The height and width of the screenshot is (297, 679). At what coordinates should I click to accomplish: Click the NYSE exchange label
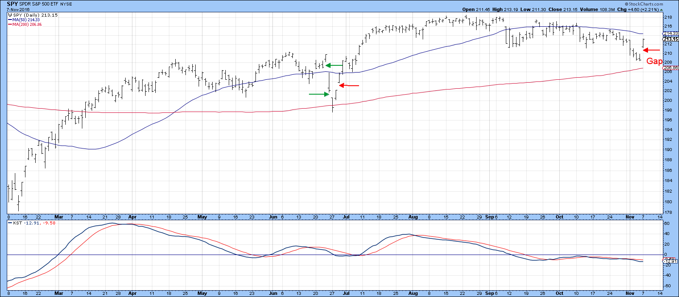(67, 4)
